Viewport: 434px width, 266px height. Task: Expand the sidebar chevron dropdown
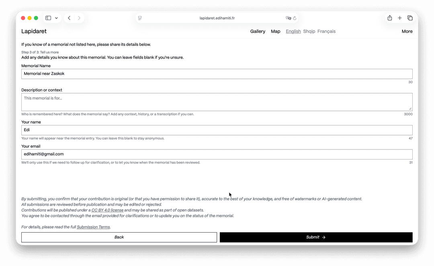pyautogui.click(x=56, y=18)
